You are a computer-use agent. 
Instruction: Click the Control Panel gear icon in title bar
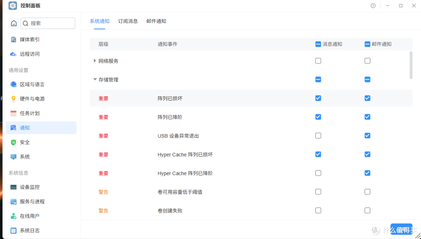tap(12, 5)
